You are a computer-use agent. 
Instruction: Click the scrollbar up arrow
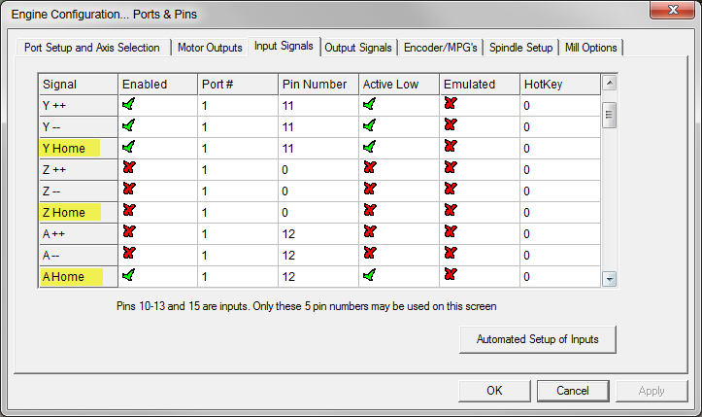(610, 83)
